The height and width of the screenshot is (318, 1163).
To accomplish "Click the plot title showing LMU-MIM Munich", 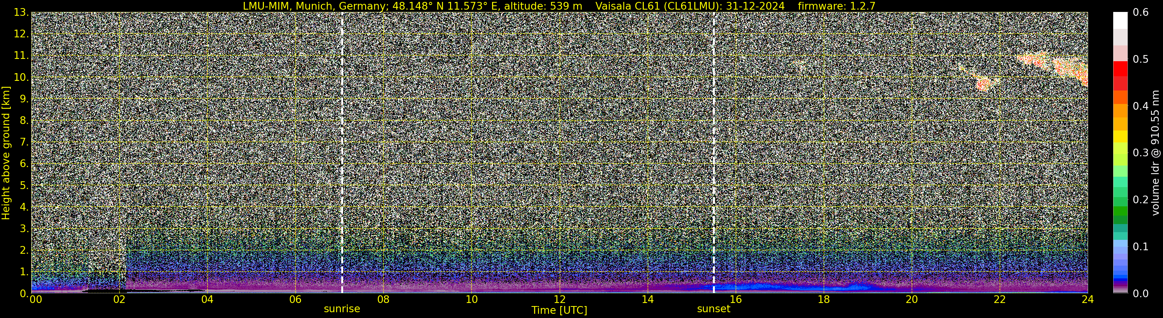I will (559, 6).
